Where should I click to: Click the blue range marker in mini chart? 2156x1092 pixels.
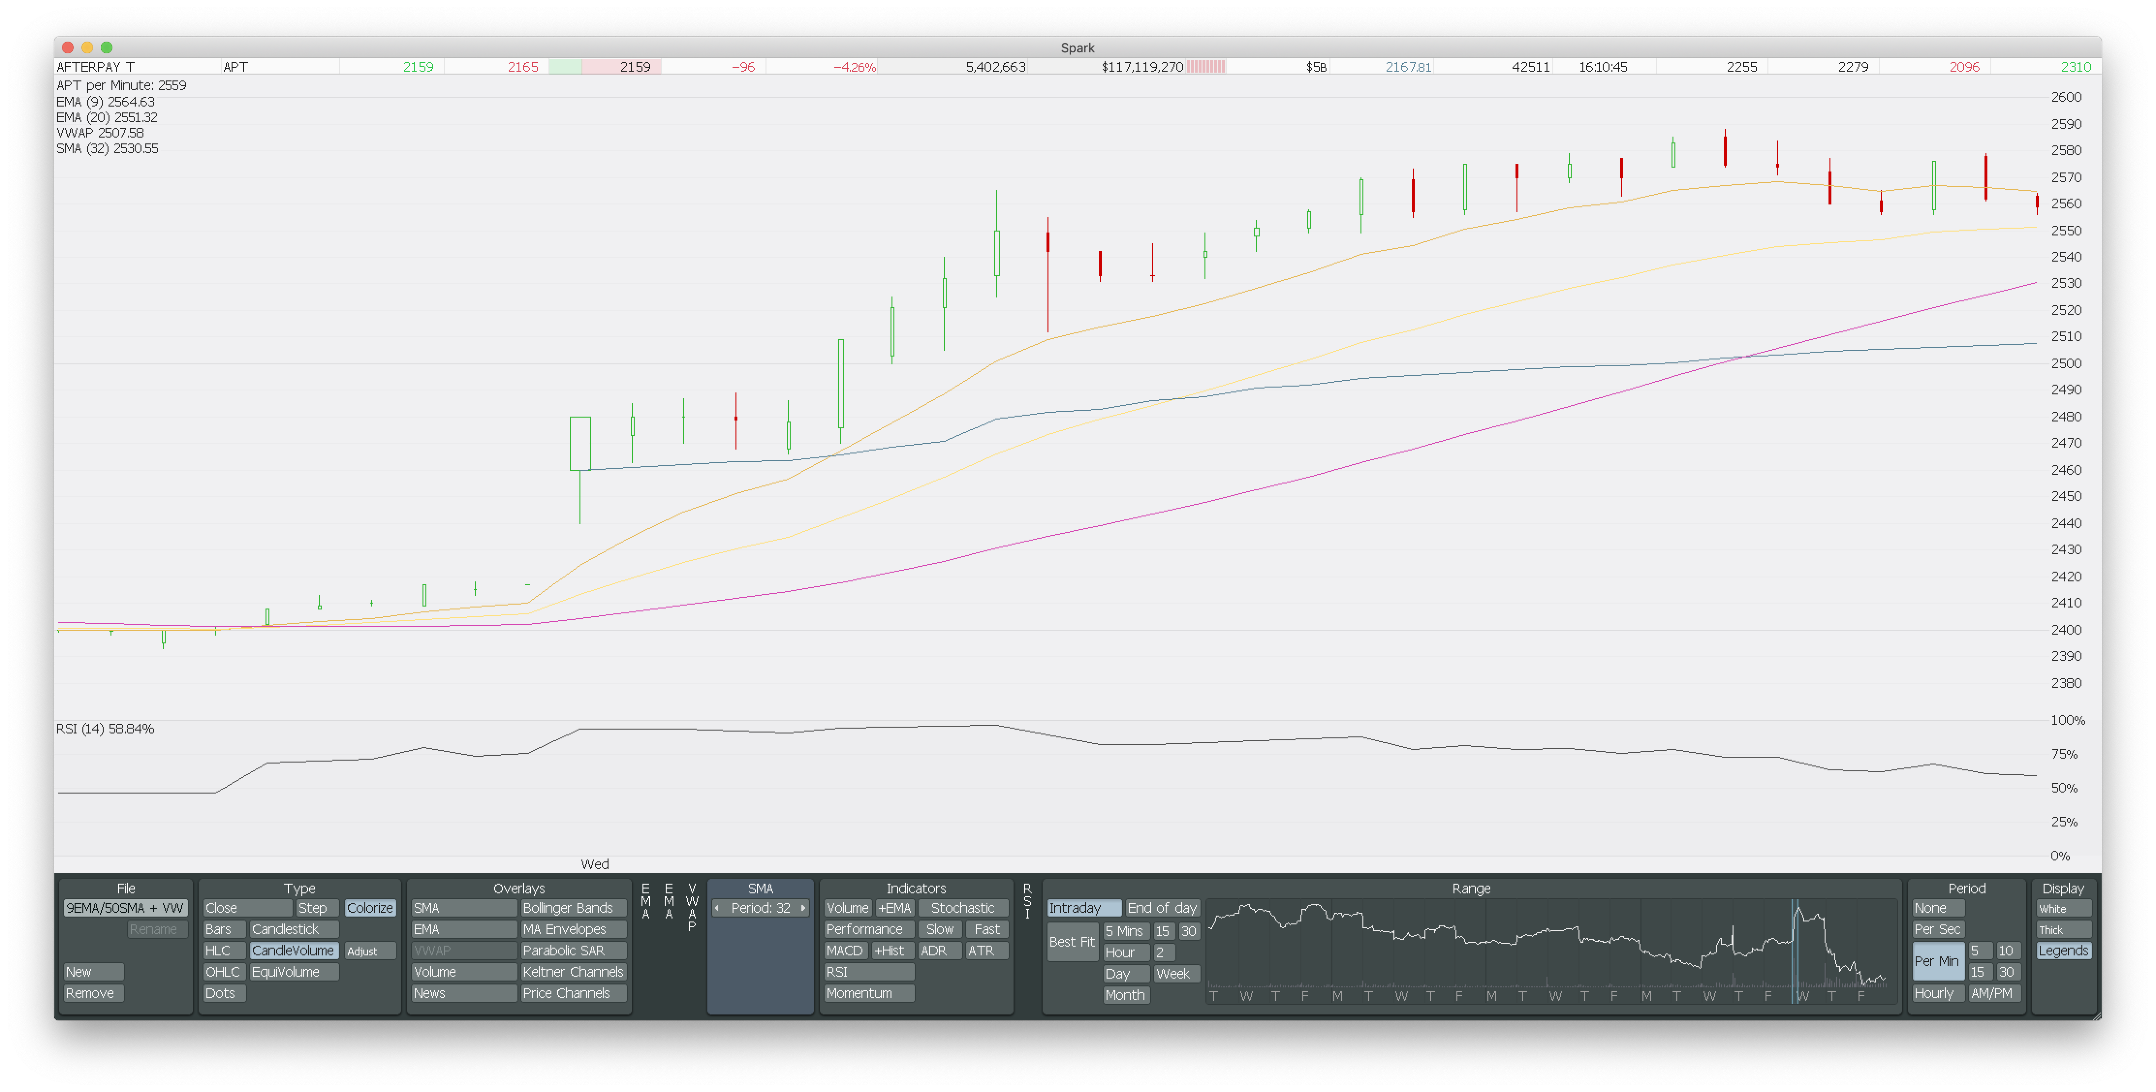[x=1795, y=950]
